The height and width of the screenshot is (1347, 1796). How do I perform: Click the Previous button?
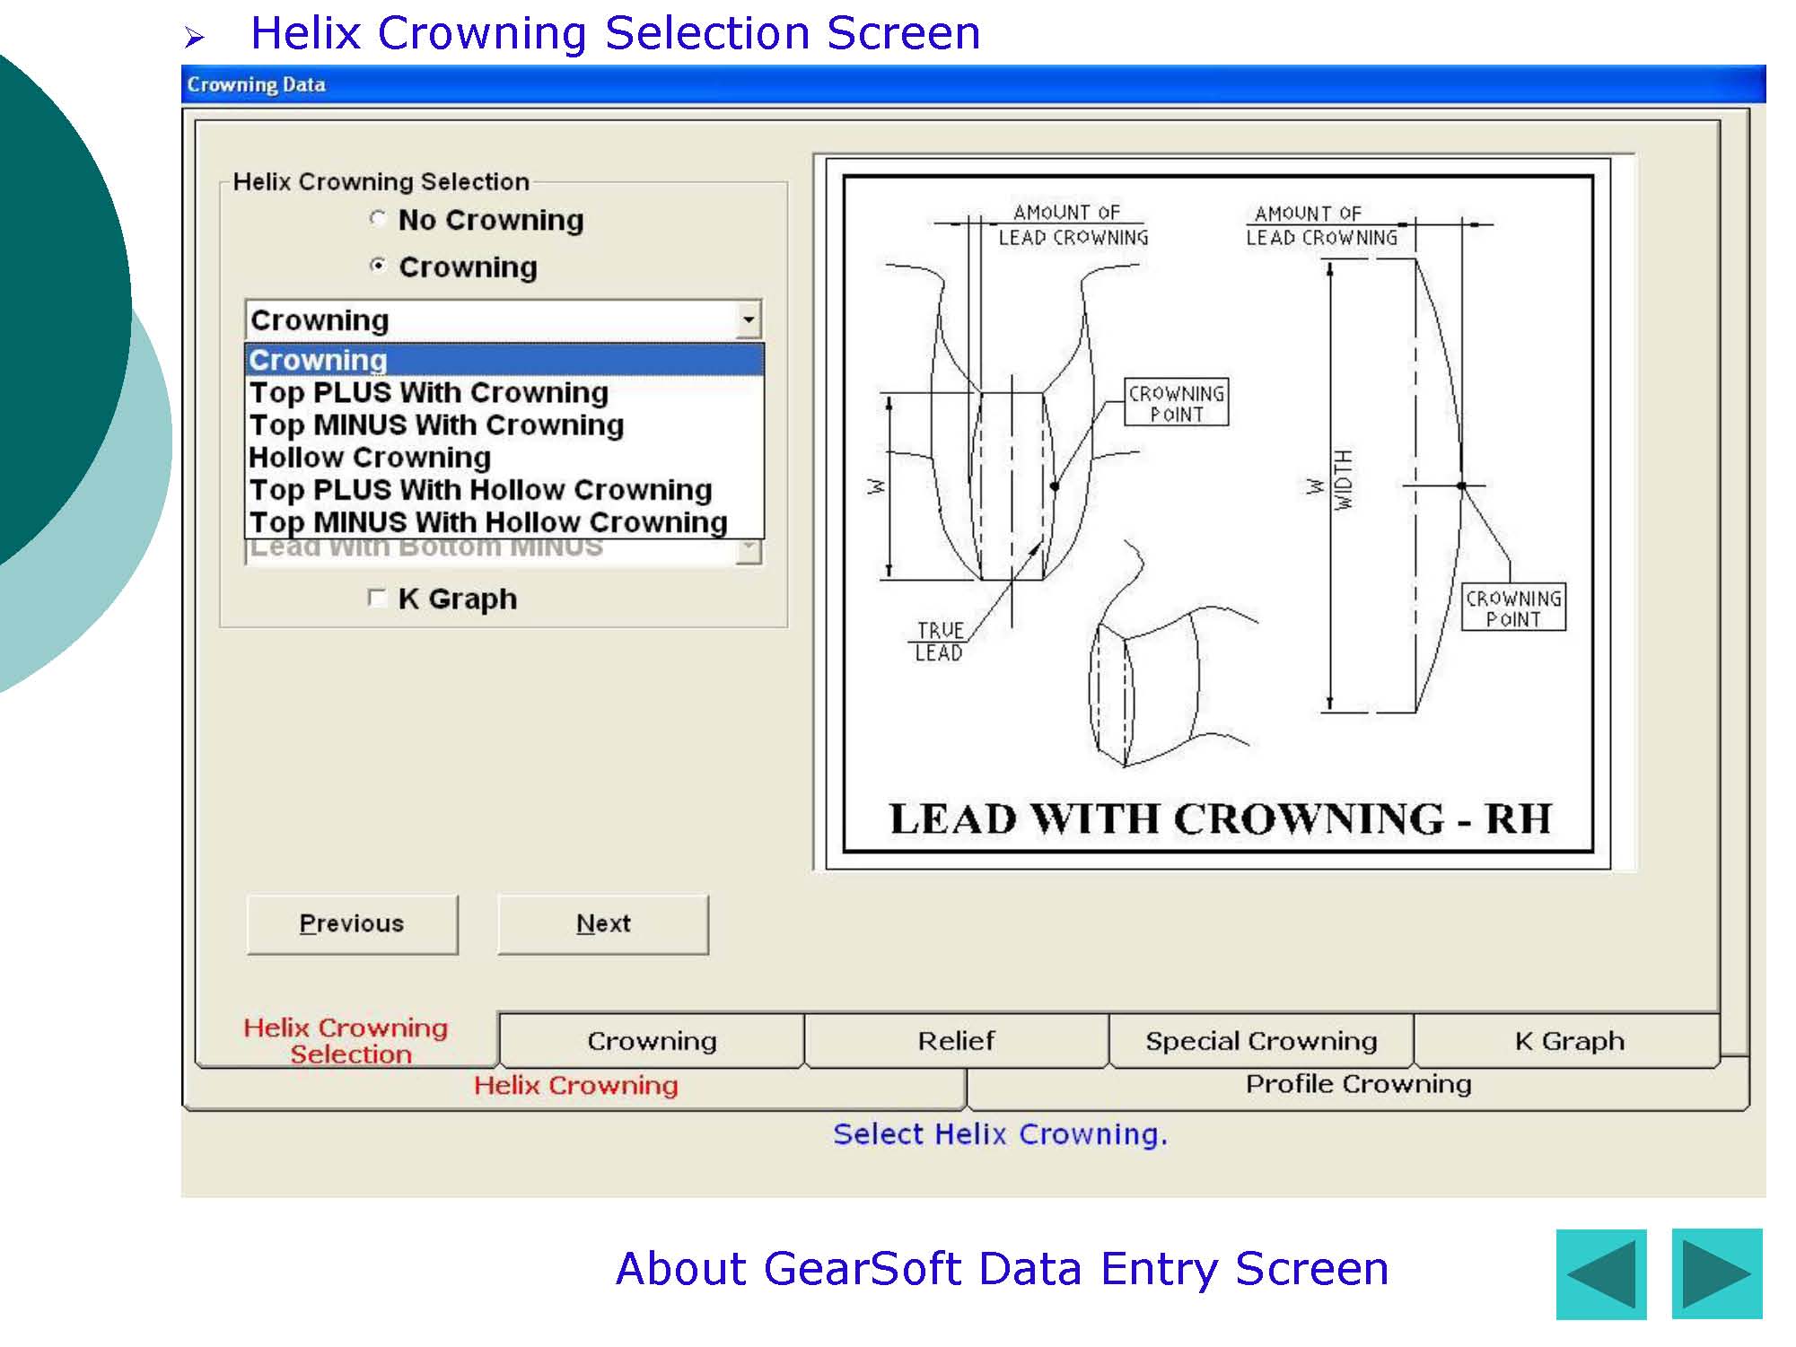352,923
